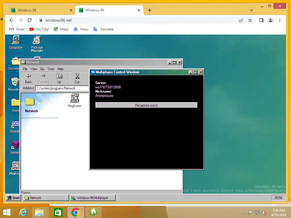This screenshot has width=291, height=218.
Task: Share this page icon in address bar
Action: pyautogui.click(x=241, y=20)
